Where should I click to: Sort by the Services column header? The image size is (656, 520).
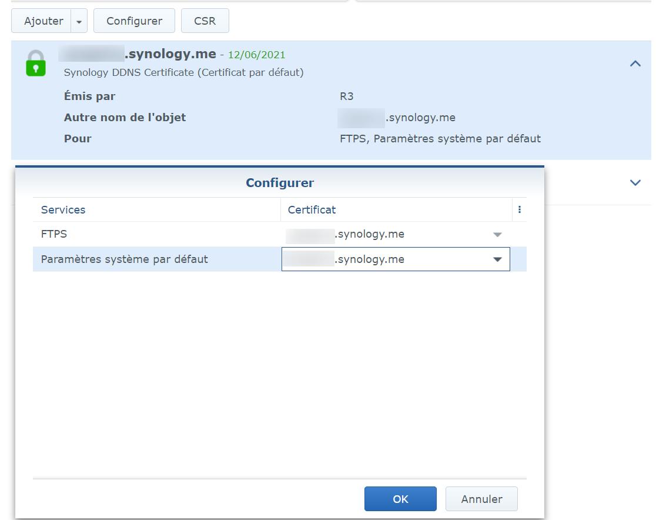tap(63, 210)
